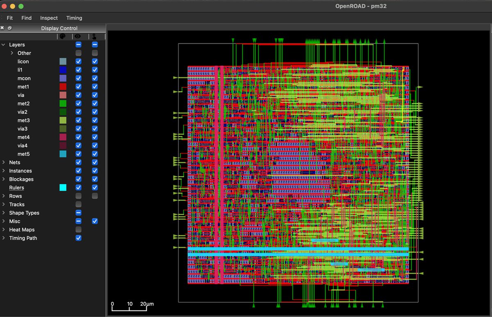Screen dimensions: 492x317
Task: Make via4 layer unselectable
Action: 95,146
